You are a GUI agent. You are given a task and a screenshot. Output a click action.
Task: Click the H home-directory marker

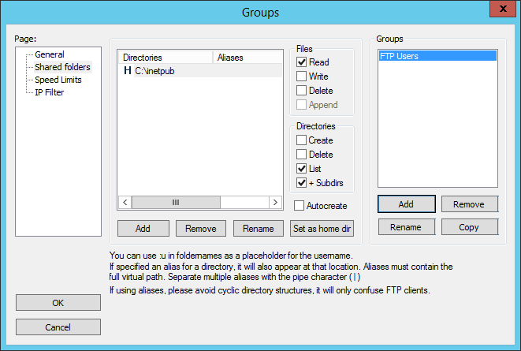coord(127,70)
